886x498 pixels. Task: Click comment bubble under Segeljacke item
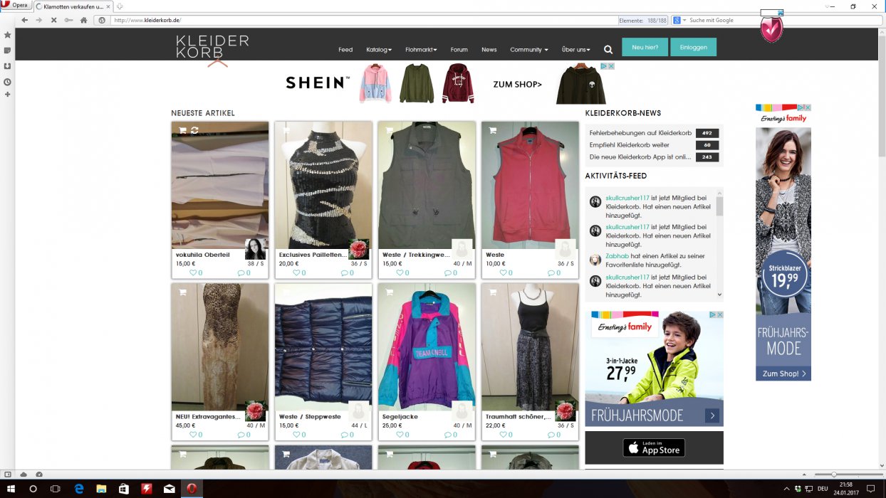click(447, 435)
